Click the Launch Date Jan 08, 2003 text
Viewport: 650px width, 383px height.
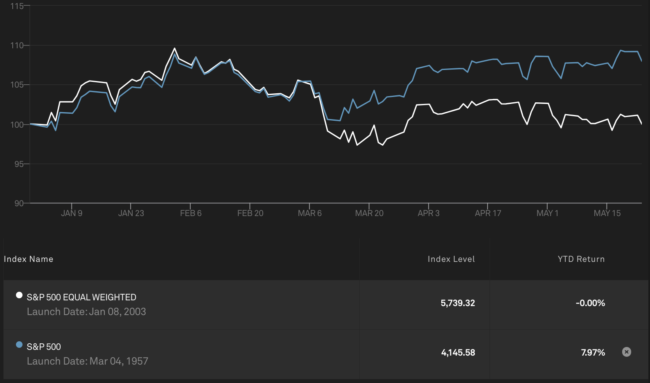coord(86,312)
